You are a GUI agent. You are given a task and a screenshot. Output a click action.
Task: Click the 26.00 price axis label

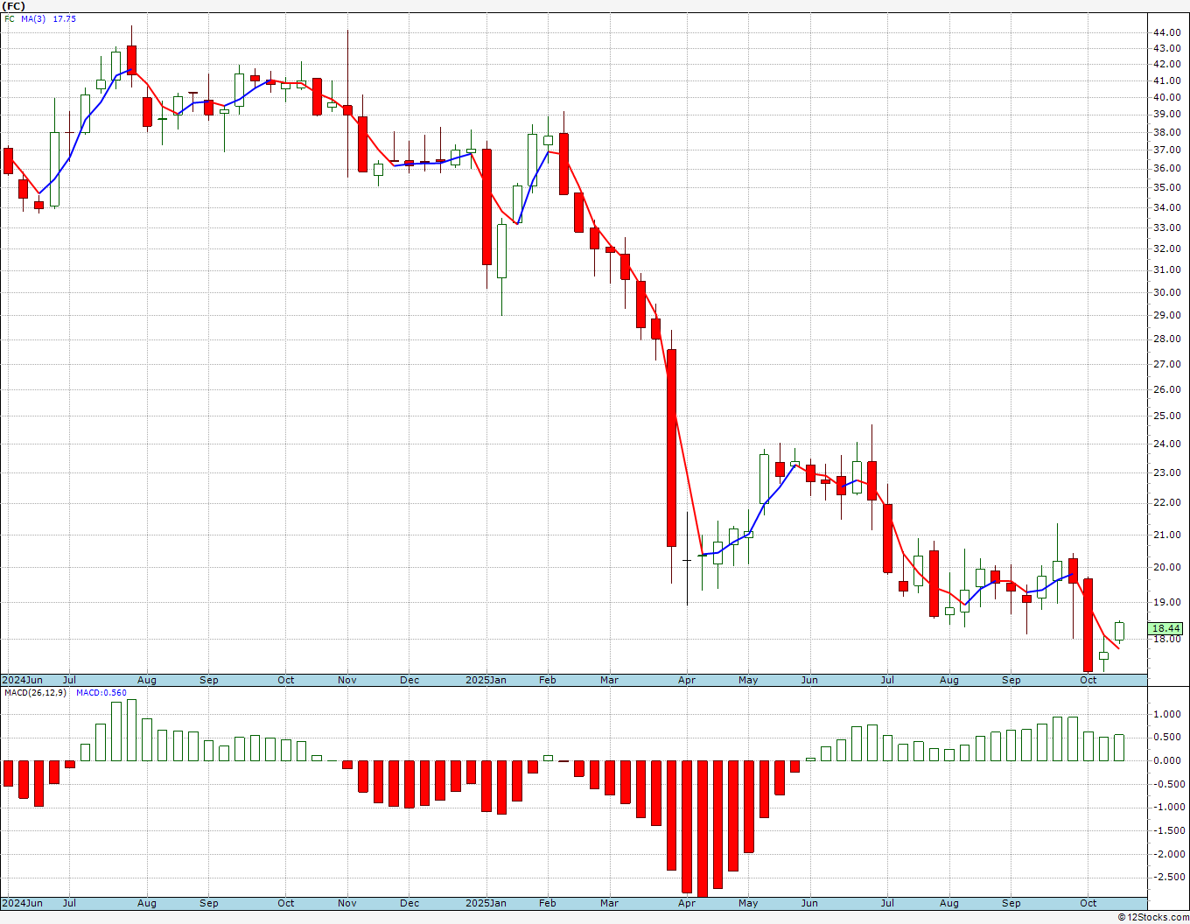(x=1167, y=390)
